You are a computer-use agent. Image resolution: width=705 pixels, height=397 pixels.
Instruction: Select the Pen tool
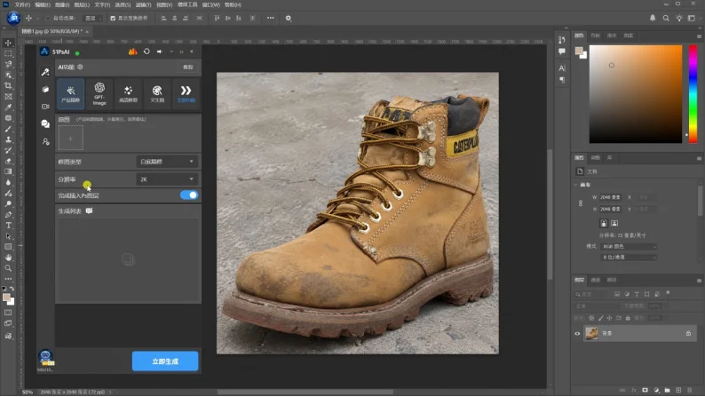(x=8, y=214)
